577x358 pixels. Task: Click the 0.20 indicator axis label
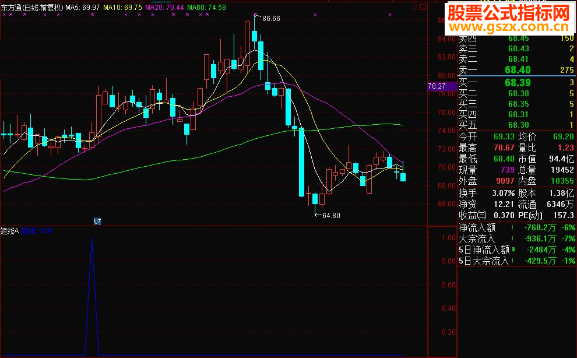click(449, 332)
